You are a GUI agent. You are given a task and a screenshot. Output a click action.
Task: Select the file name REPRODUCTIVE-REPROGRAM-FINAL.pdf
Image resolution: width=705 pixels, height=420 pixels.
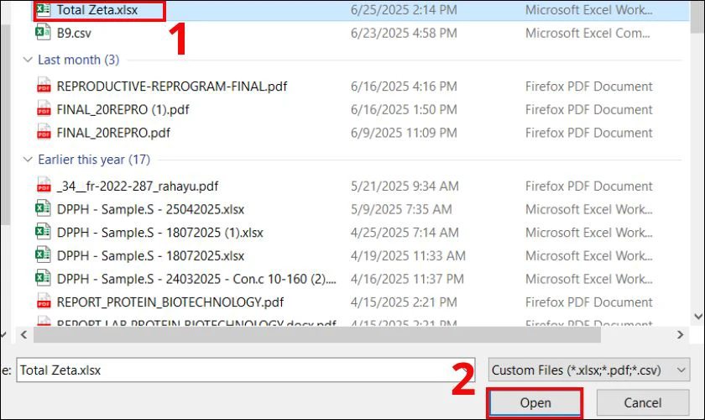pyautogui.click(x=172, y=87)
